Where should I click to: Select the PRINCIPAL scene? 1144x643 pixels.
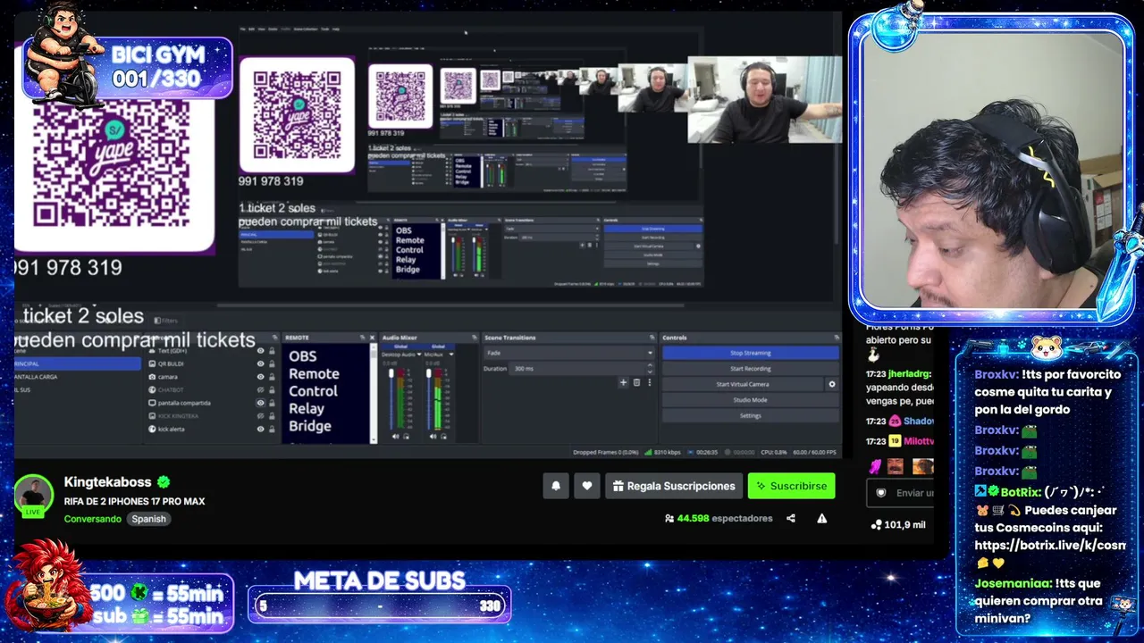click(x=78, y=363)
